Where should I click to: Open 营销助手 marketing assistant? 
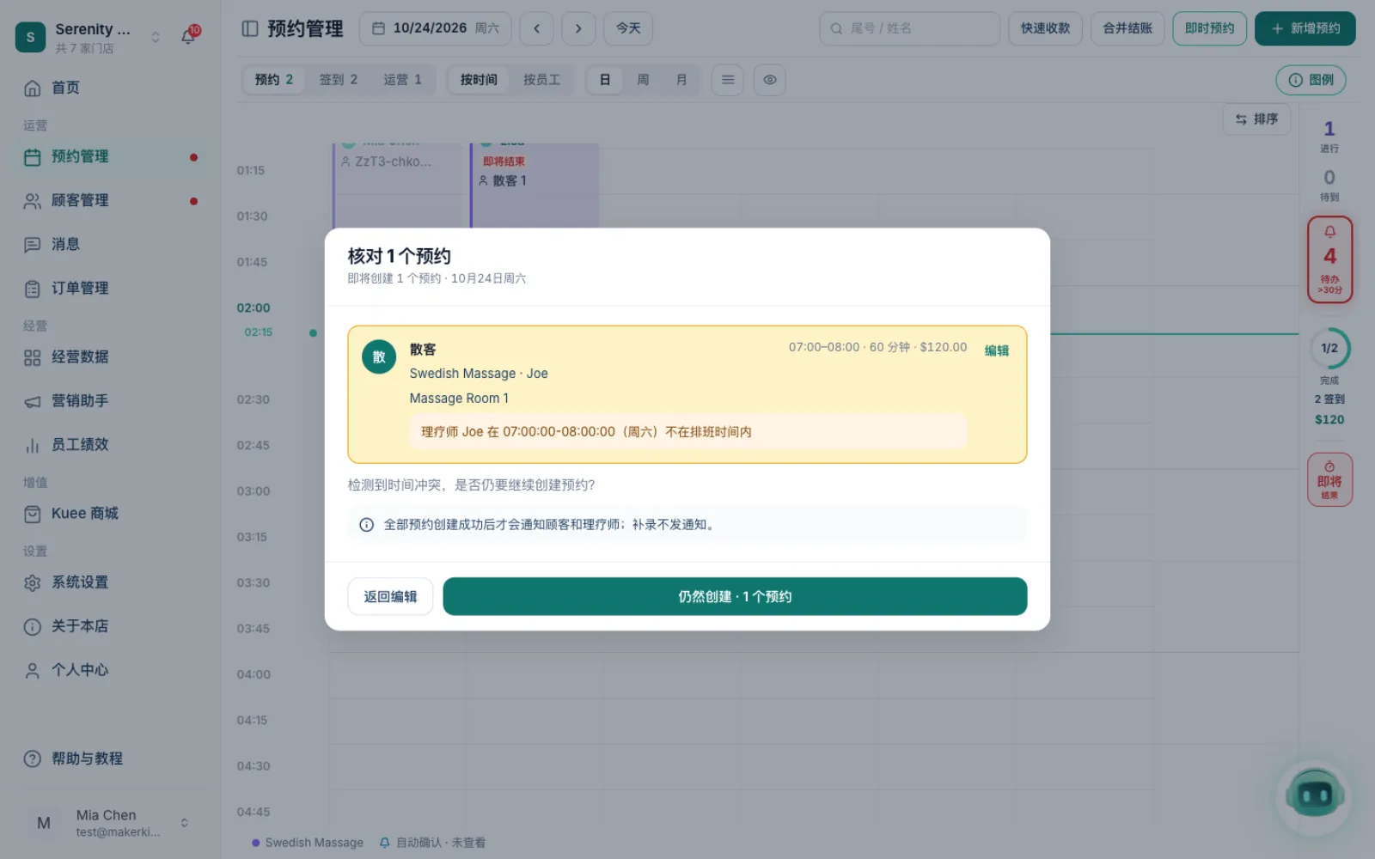tap(110, 401)
